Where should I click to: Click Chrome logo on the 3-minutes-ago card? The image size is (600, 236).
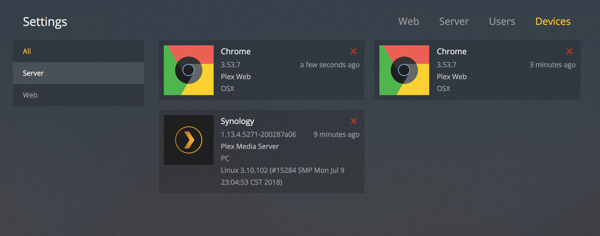(404, 70)
